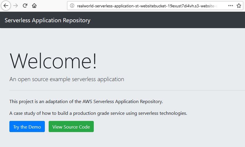Reload the page with the refresh icon
Image resolution: width=245 pixels, height=147 pixels.
(x=25, y=6)
